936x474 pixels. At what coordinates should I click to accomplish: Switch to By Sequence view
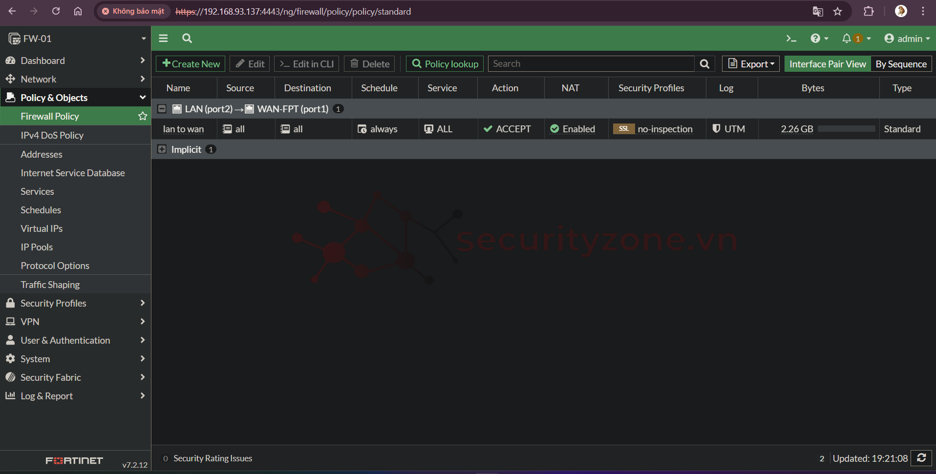901,64
